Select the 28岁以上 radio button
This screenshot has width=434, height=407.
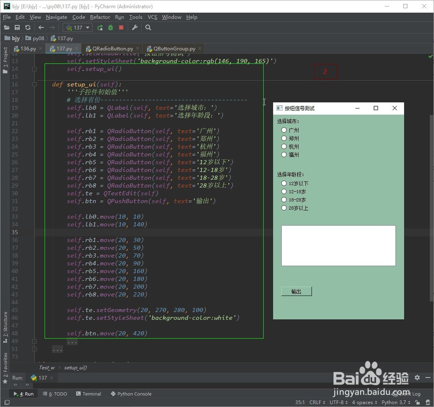(295, 208)
